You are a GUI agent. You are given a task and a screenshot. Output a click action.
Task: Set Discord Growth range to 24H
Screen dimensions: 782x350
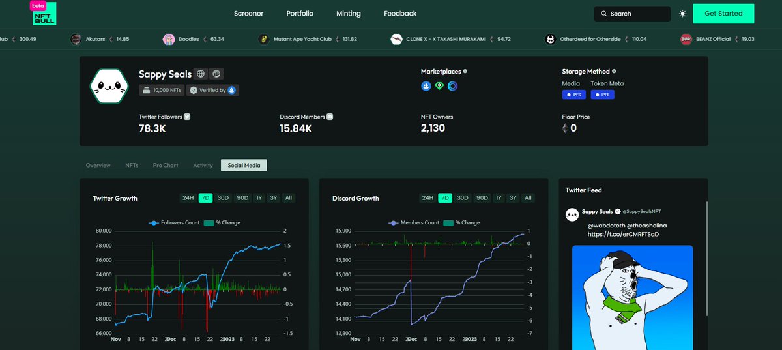[427, 197]
